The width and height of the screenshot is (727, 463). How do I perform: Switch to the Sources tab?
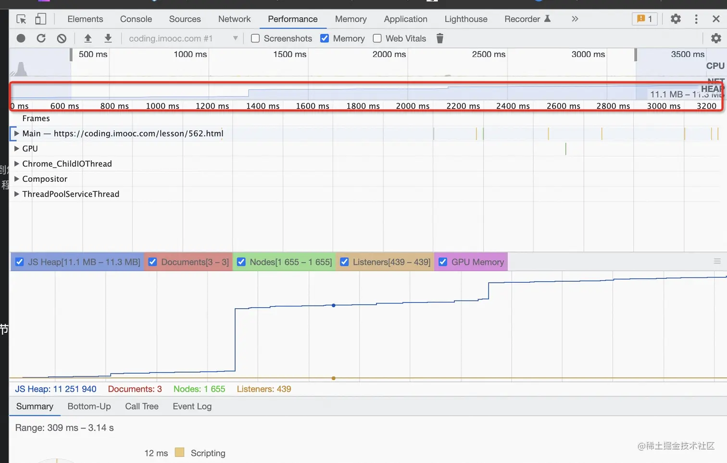pos(185,19)
